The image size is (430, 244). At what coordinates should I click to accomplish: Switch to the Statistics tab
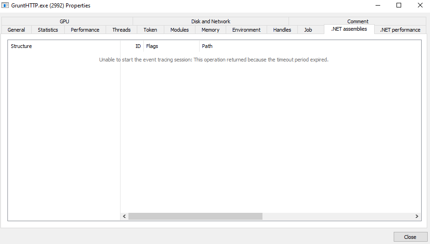coord(48,30)
